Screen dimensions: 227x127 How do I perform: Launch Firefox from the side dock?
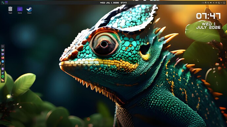point(3,58)
